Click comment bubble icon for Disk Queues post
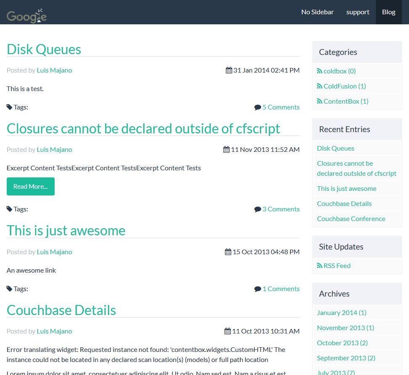Image resolution: width=409 pixels, height=375 pixels. tap(258, 107)
